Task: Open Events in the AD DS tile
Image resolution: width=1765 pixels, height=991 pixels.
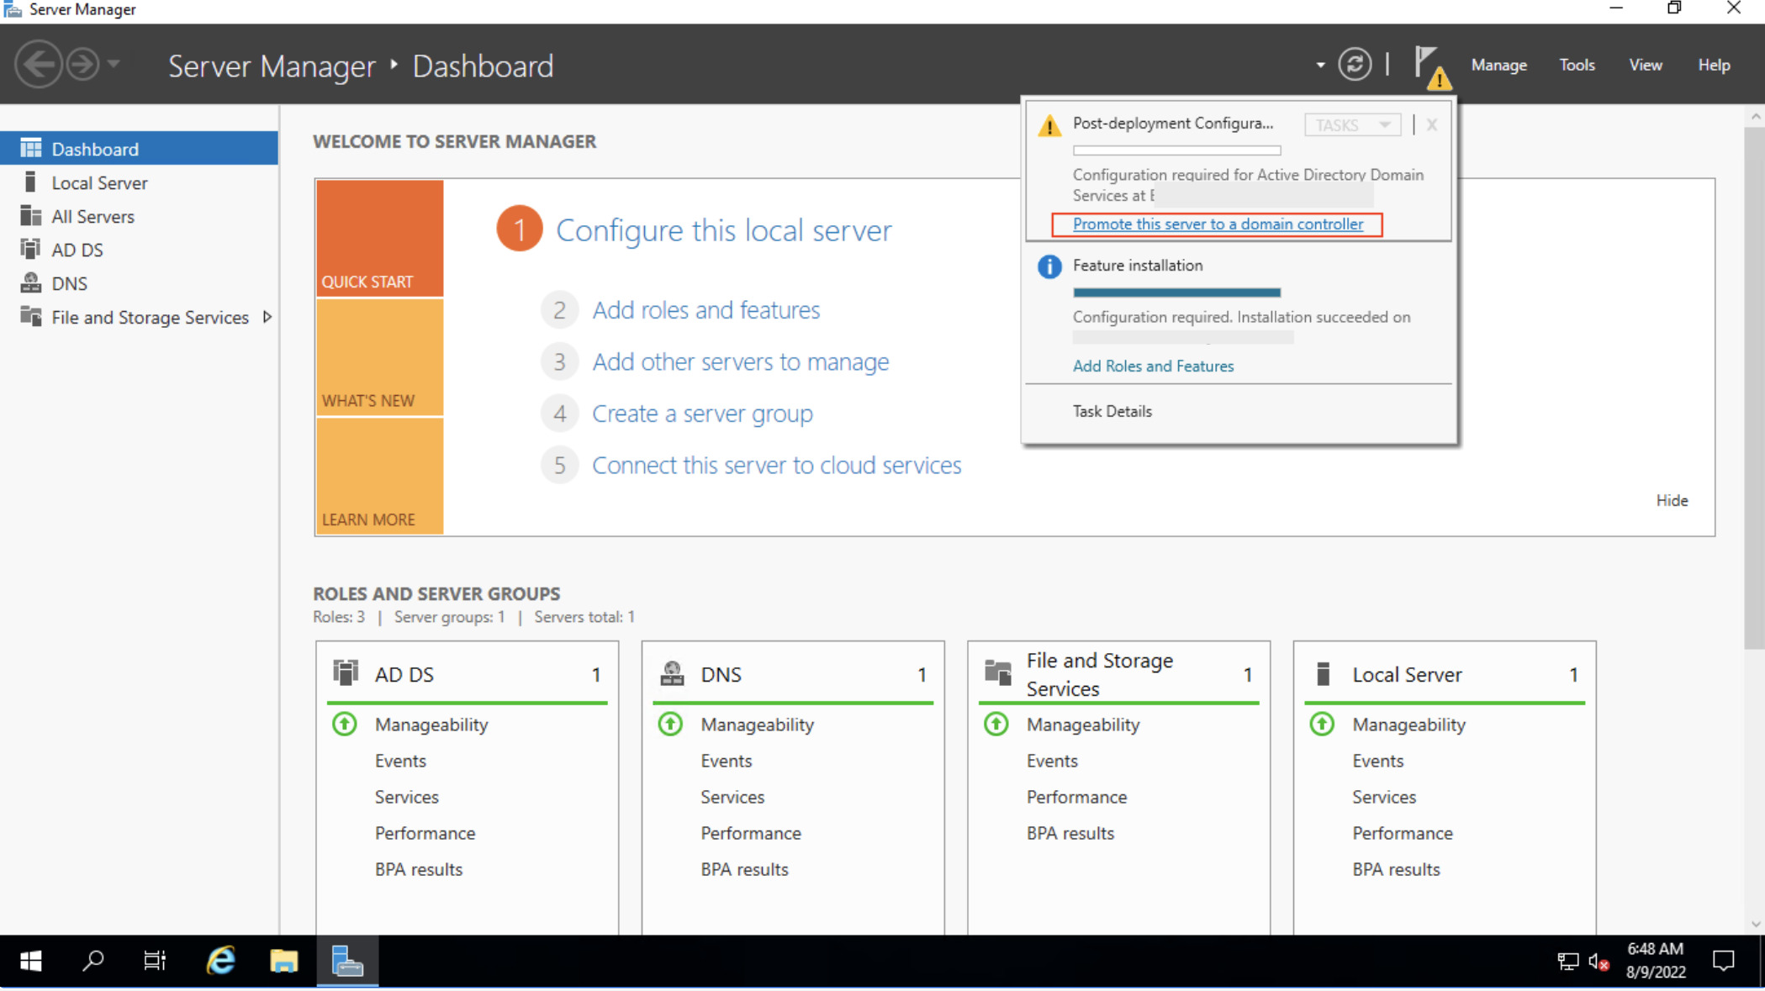Action: tap(400, 761)
